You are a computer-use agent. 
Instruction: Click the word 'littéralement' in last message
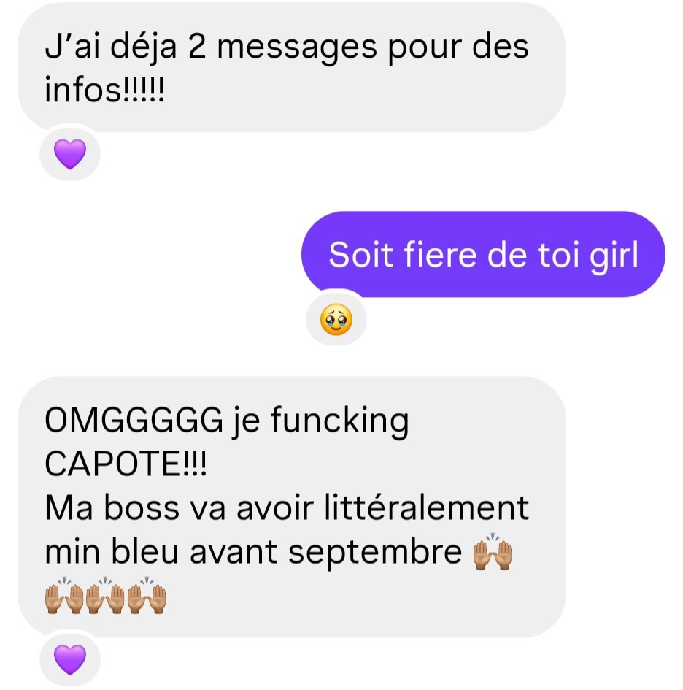tap(427, 507)
